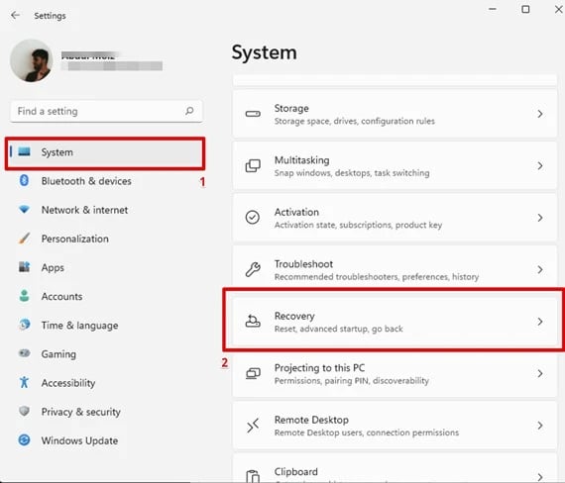Image resolution: width=565 pixels, height=483 pixels.
Task: Click the Windows Update sync icon
Action: point(24,439)
